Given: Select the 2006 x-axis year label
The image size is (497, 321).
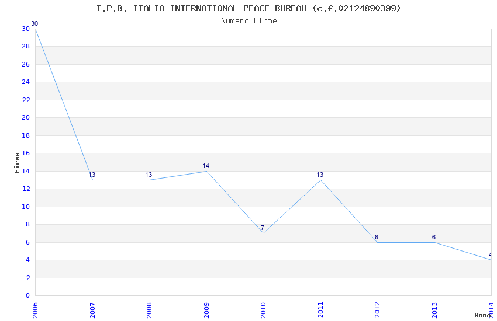Looking at the screenshot, I should [35, 310].
